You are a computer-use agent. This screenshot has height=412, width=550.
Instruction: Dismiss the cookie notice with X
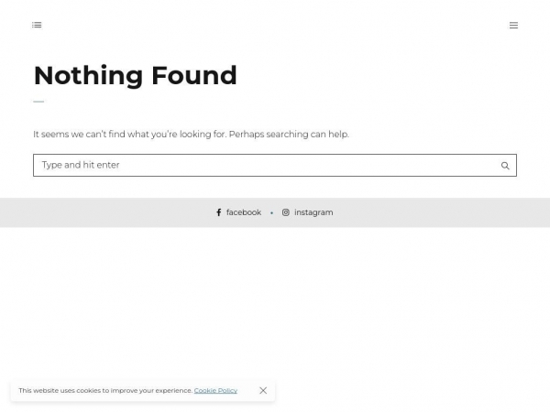pyautogui.click(x=263, y=390)
